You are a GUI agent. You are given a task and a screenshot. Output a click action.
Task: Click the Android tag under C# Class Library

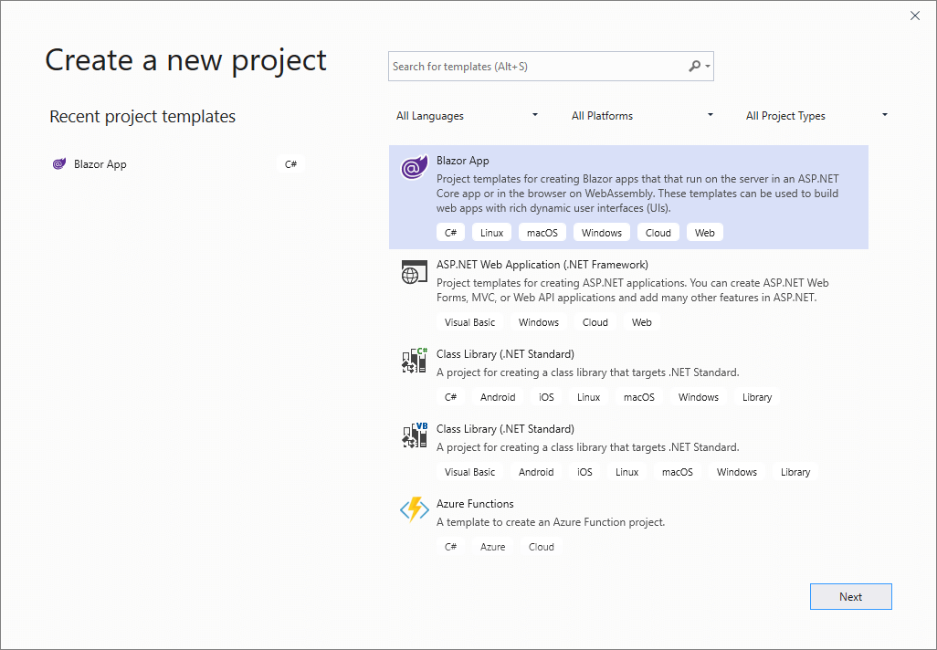[498, 397]
